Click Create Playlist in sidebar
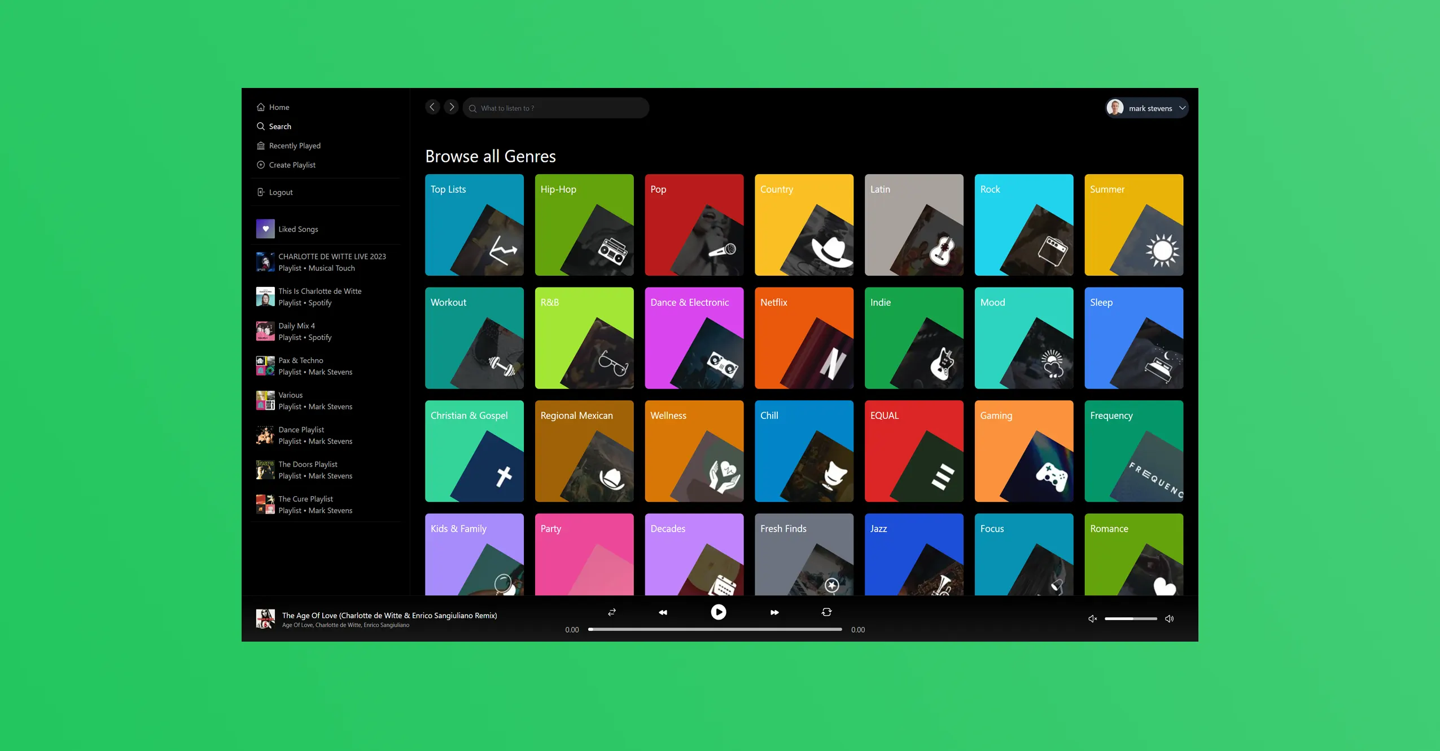The image size is (1440, 751). [x=286, y=165]
